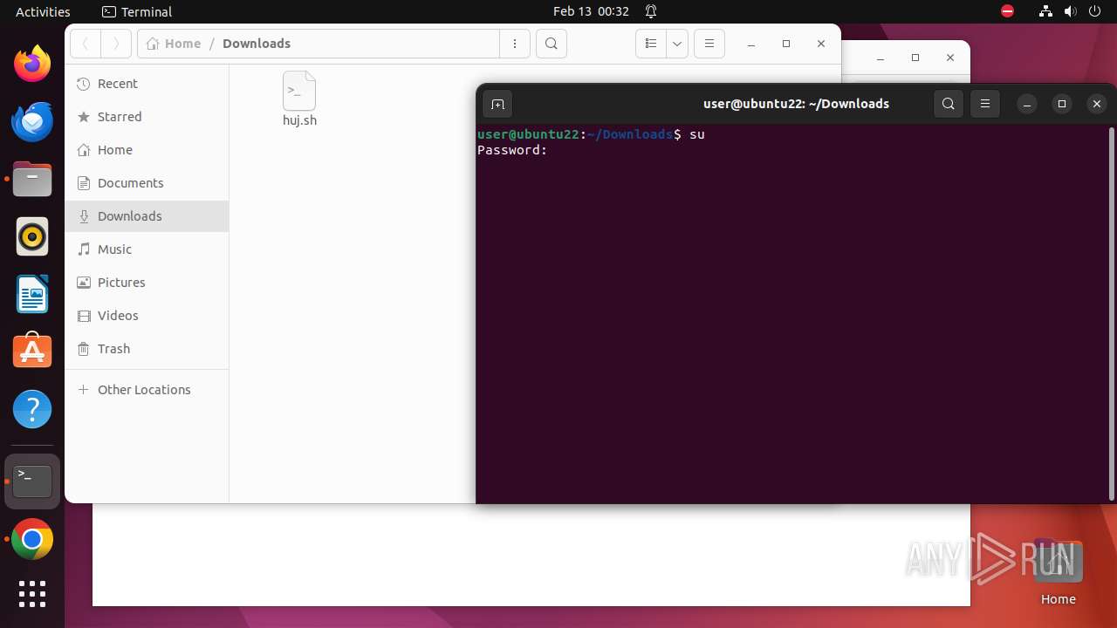Viewport: 1117px width, 628px height.
Task: Click Home in the path bar
Action: pyautogui.click(x=174, y=44)
